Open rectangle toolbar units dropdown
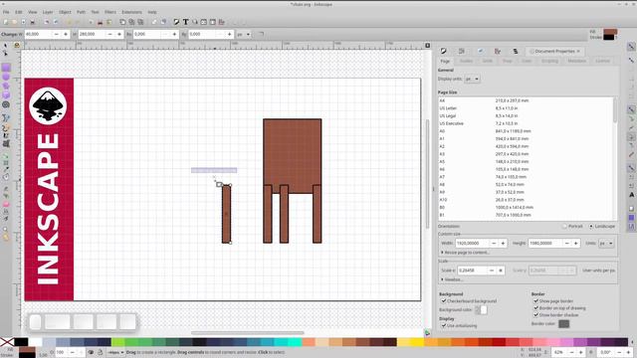The height and width of the screenshot is (358, 637). (x=243, y=35)
